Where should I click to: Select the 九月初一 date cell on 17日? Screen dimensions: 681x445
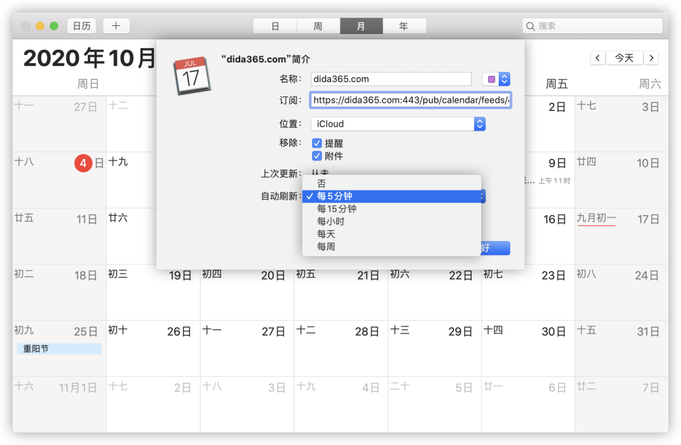click(622, 237)
